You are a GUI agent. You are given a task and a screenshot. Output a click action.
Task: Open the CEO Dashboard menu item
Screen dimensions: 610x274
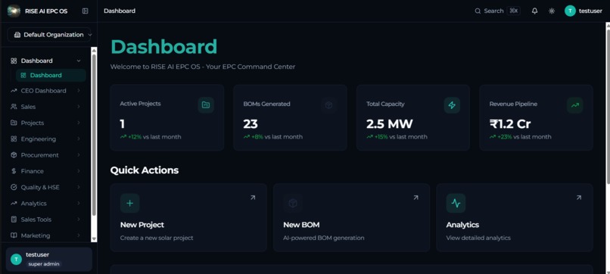pyautogui.click(x=46, y=91)
